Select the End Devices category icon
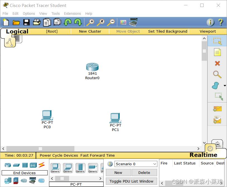 pyautogui.click(x=8, y=181)
